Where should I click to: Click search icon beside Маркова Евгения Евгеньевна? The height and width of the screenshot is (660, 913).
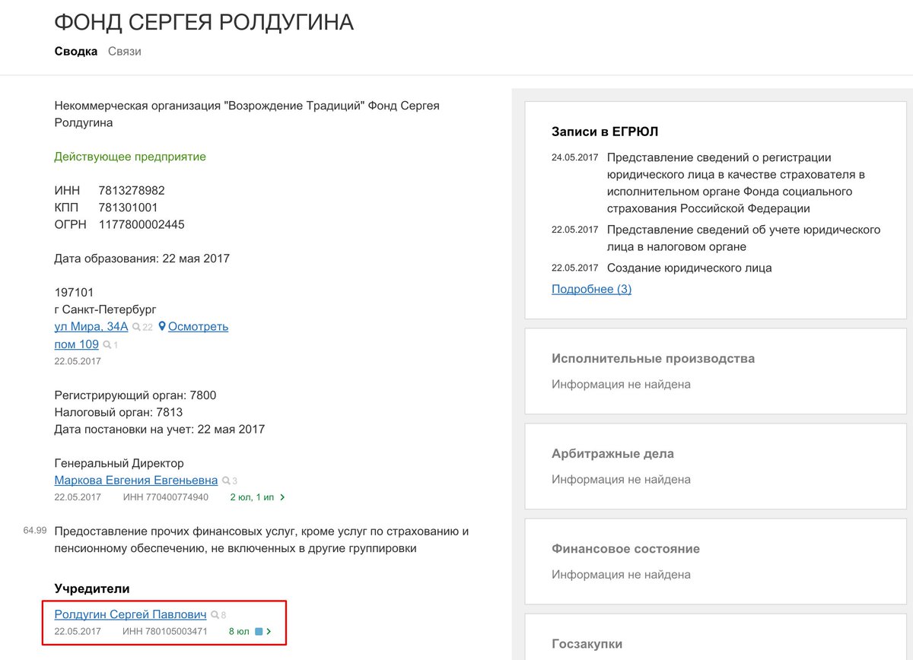226,481
